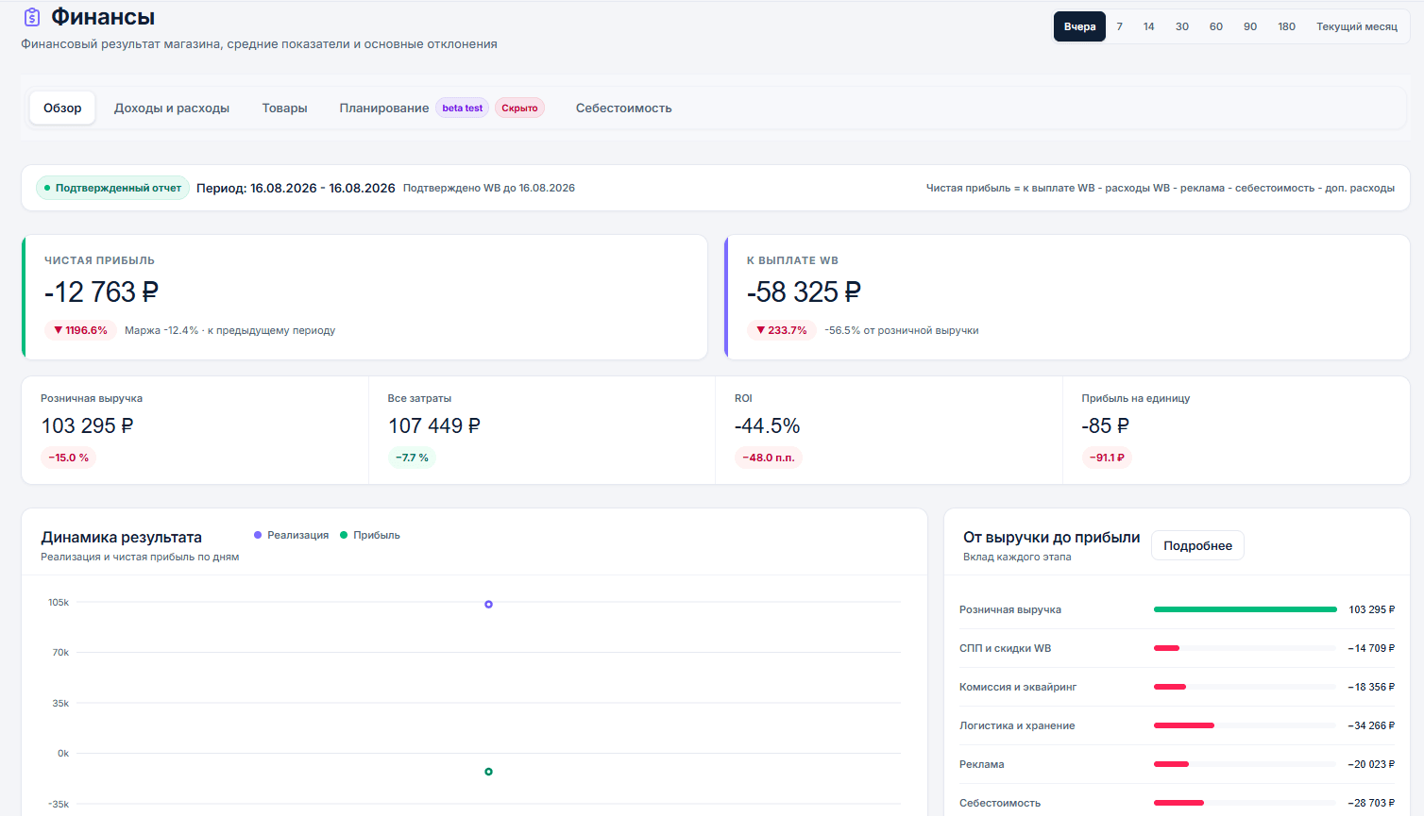The width and height of the screenshot is (1424, 816).
Task: Click the Комиссия и эквайринг bar
Action: [1170, 687]
